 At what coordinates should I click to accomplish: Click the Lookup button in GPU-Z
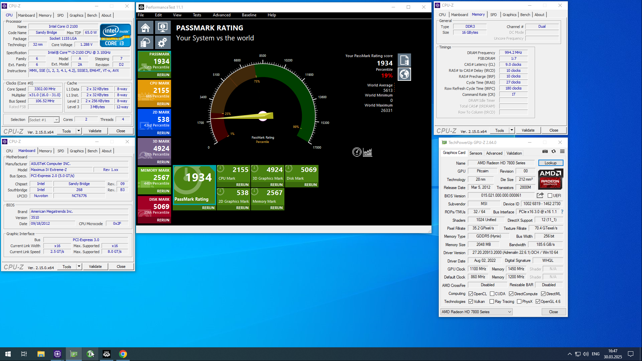click(550, 163)
